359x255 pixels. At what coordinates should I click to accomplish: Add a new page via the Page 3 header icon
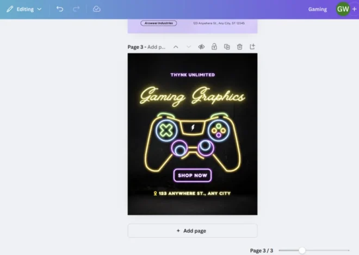pos(252,47)
